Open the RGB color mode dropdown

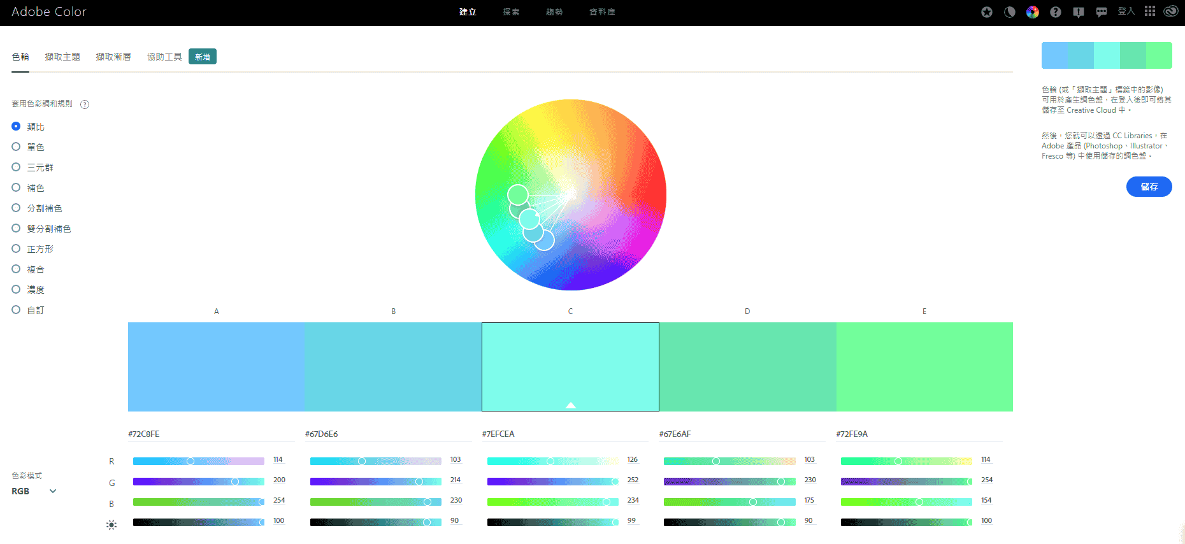[34, 491]
